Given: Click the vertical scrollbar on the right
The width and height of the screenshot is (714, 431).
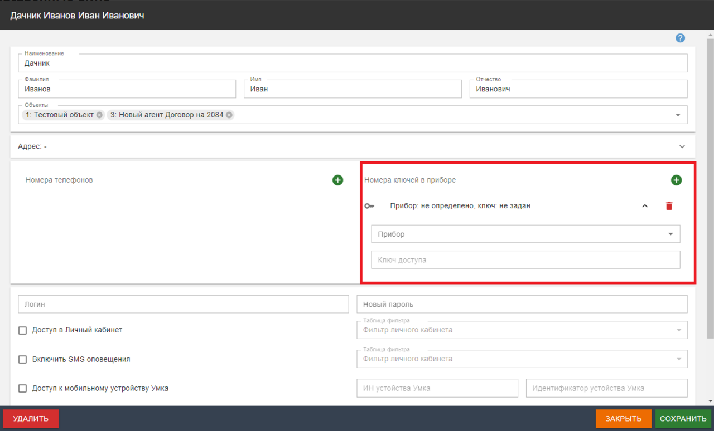Looking at the screenshot, I should point(710,184).
